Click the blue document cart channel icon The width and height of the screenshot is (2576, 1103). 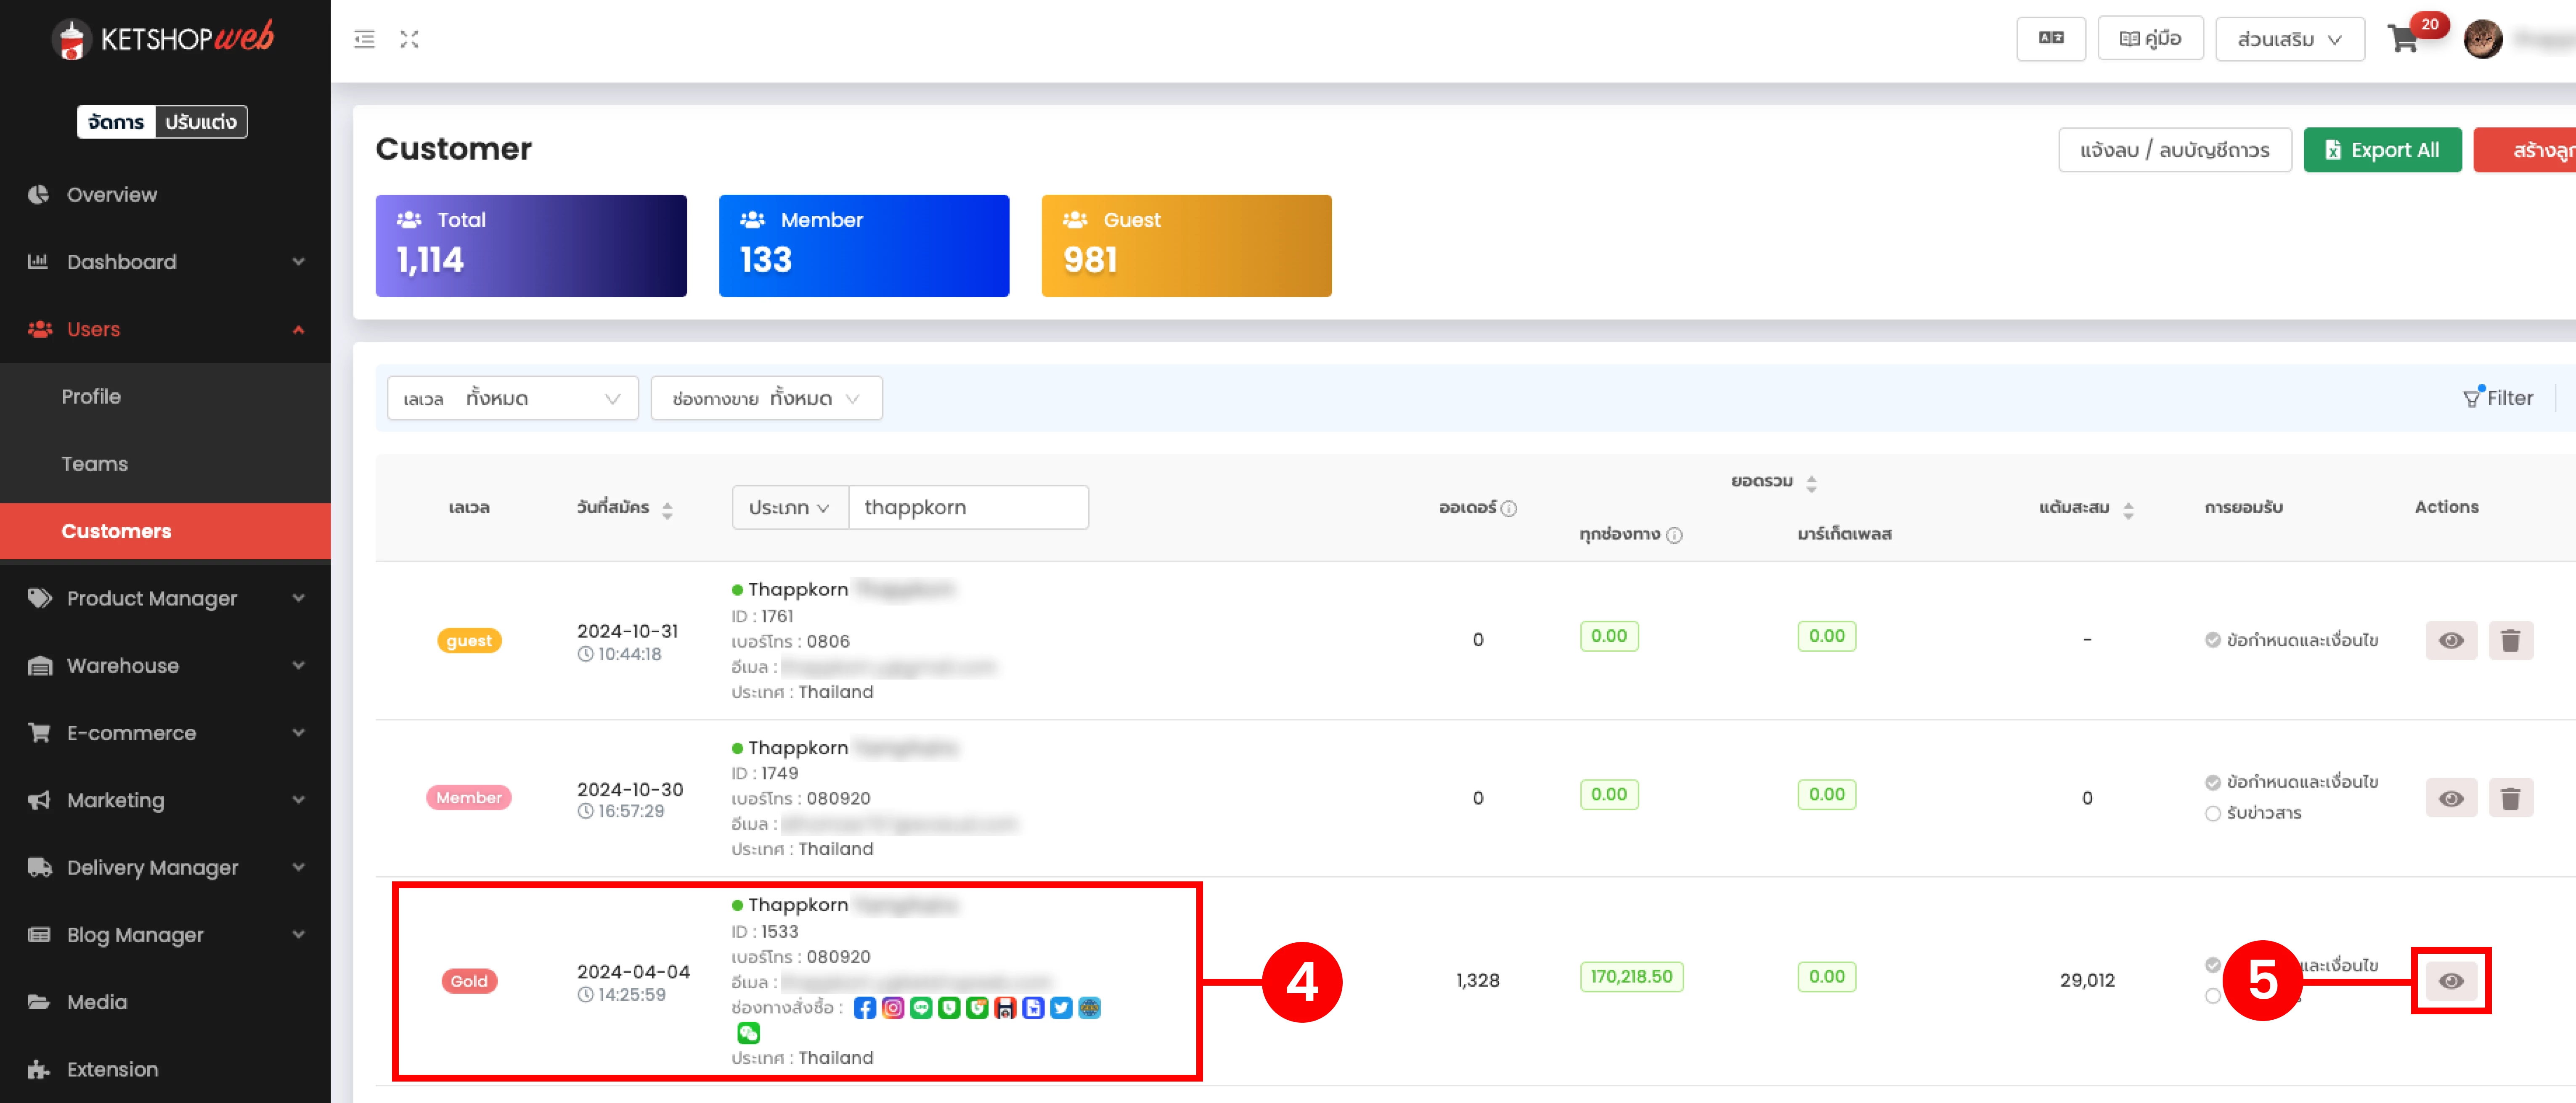click(1033, 1008)
